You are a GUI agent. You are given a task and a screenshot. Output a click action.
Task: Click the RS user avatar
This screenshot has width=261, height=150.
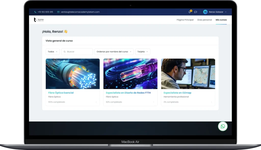[205, 12]
